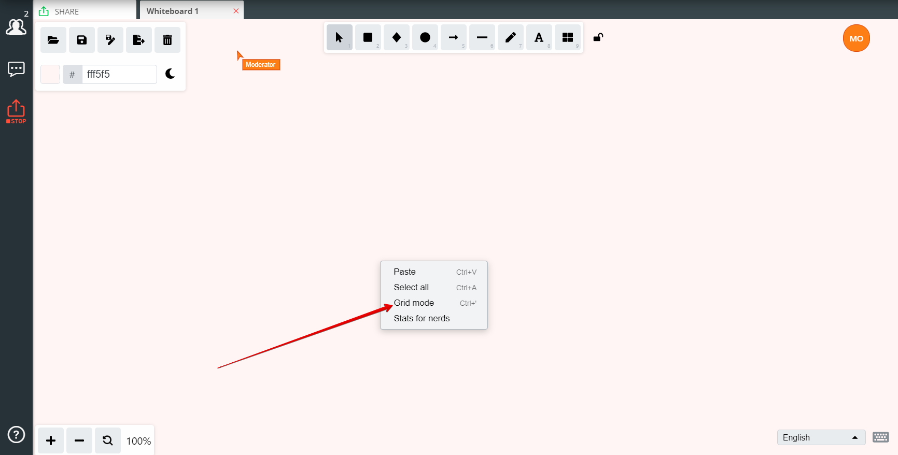Toggle the tool lock icon
Image resolution: width=898 pixels, height=455 pixels.
tap(598, 37)
